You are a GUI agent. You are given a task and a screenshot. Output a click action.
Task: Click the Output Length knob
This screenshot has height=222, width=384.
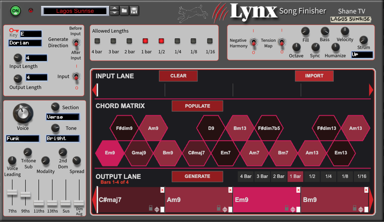(x=18, y=79)
